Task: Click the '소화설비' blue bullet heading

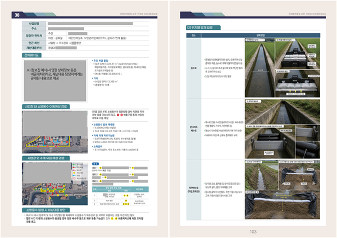Action: 98,147
